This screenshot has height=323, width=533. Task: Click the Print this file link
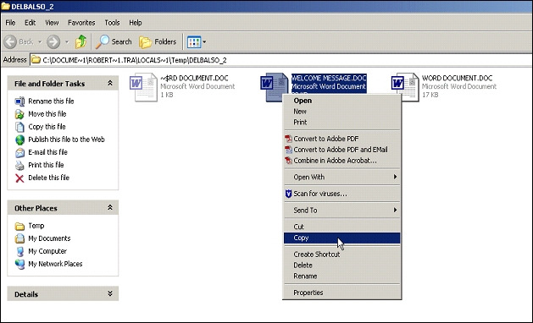46,165
